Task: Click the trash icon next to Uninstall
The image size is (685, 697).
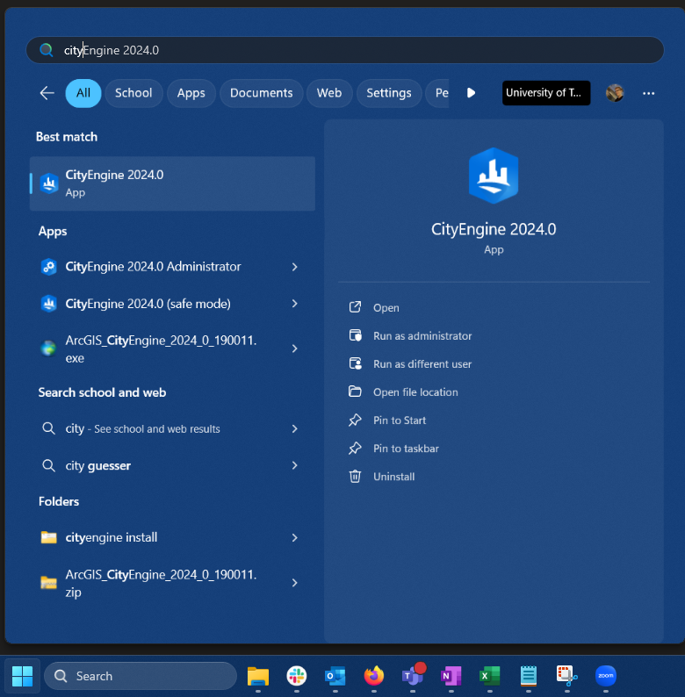Action: click(x=355, y=477)
